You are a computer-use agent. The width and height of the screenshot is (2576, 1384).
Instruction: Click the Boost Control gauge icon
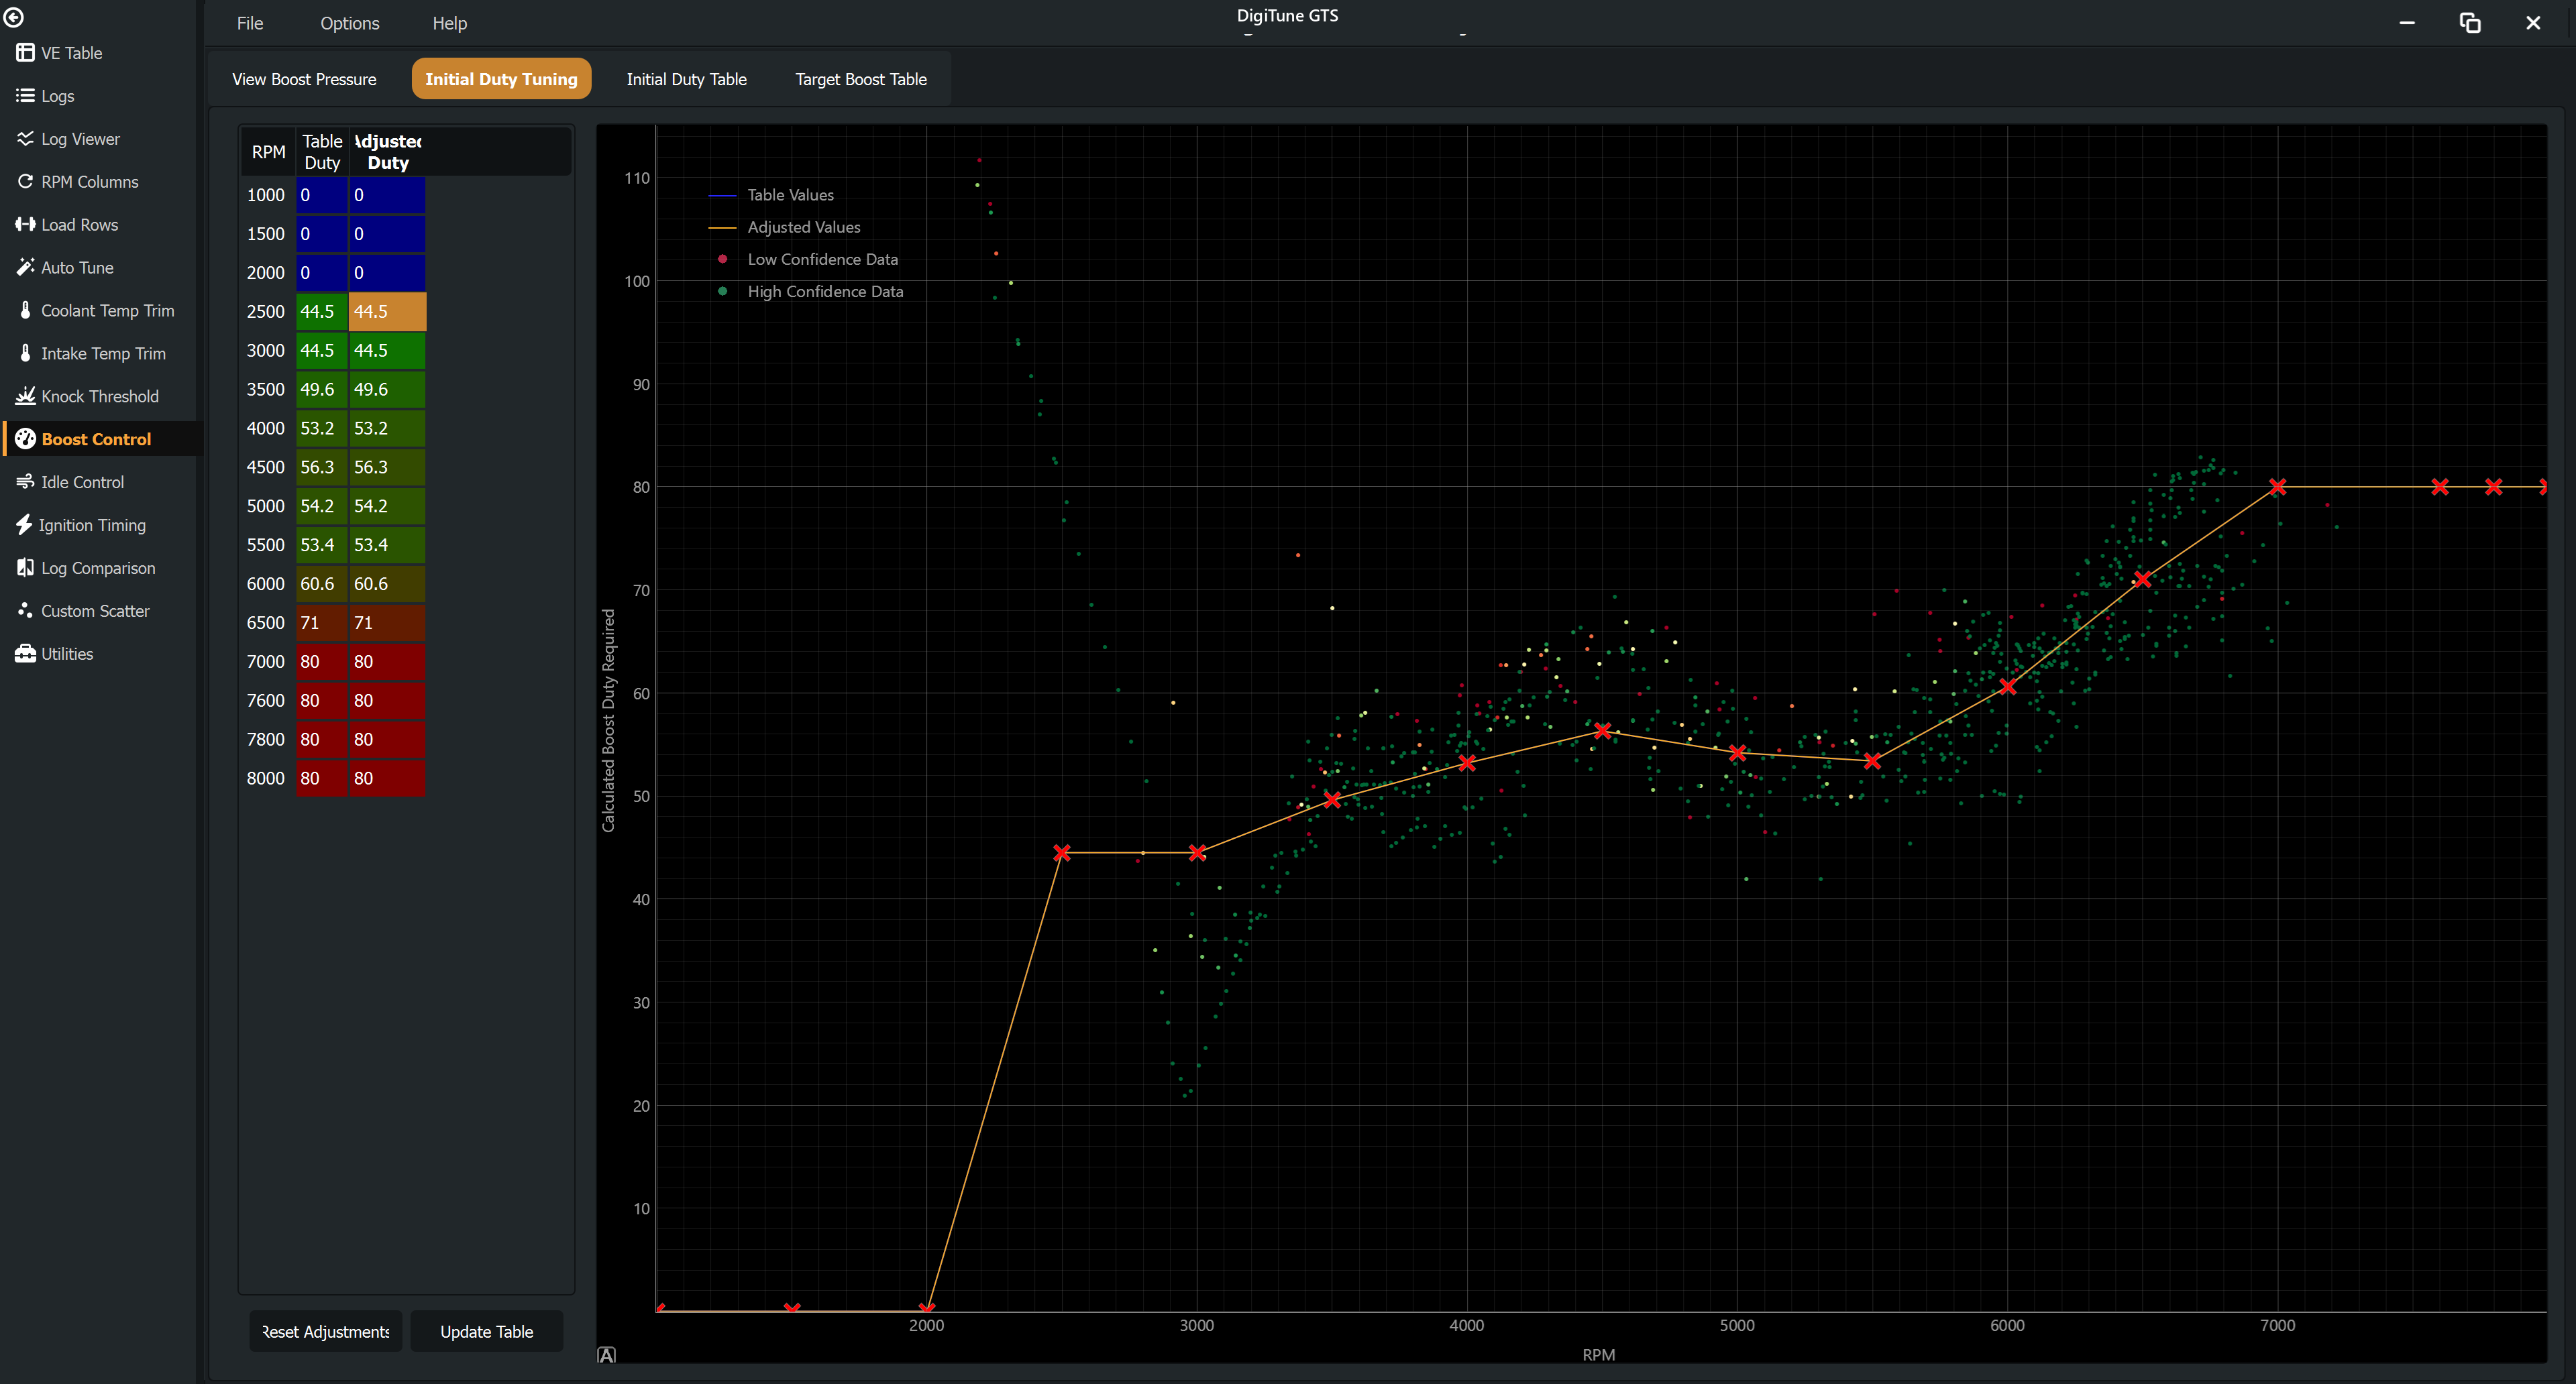click(x=25, y=440)
